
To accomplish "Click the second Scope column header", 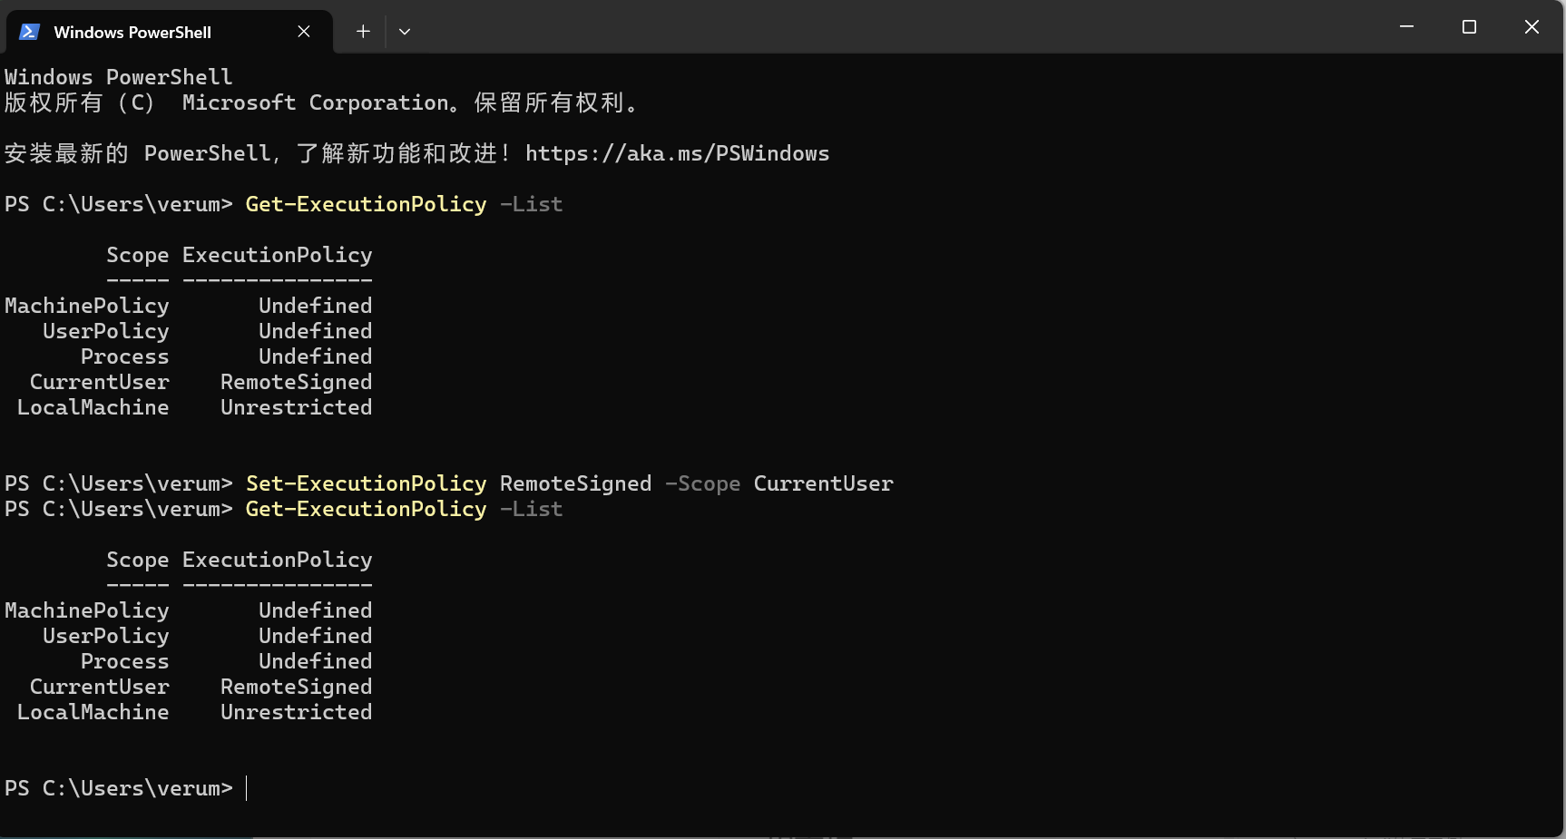I will [138, 560].
